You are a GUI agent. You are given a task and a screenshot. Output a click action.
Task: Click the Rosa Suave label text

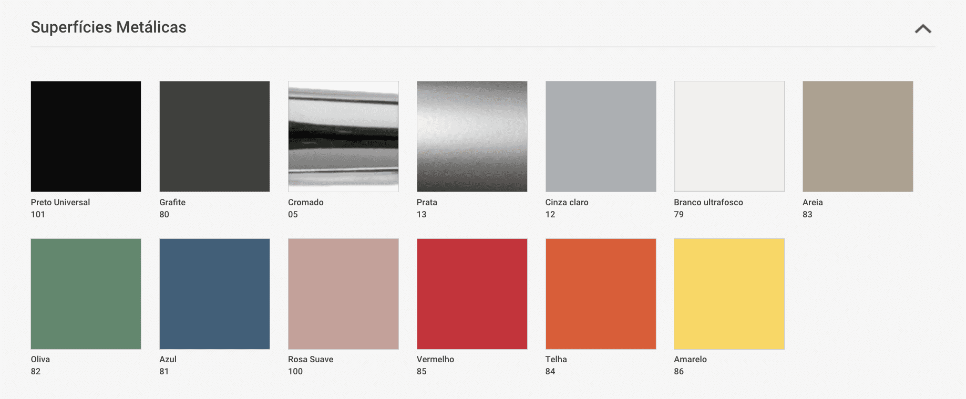311,359
